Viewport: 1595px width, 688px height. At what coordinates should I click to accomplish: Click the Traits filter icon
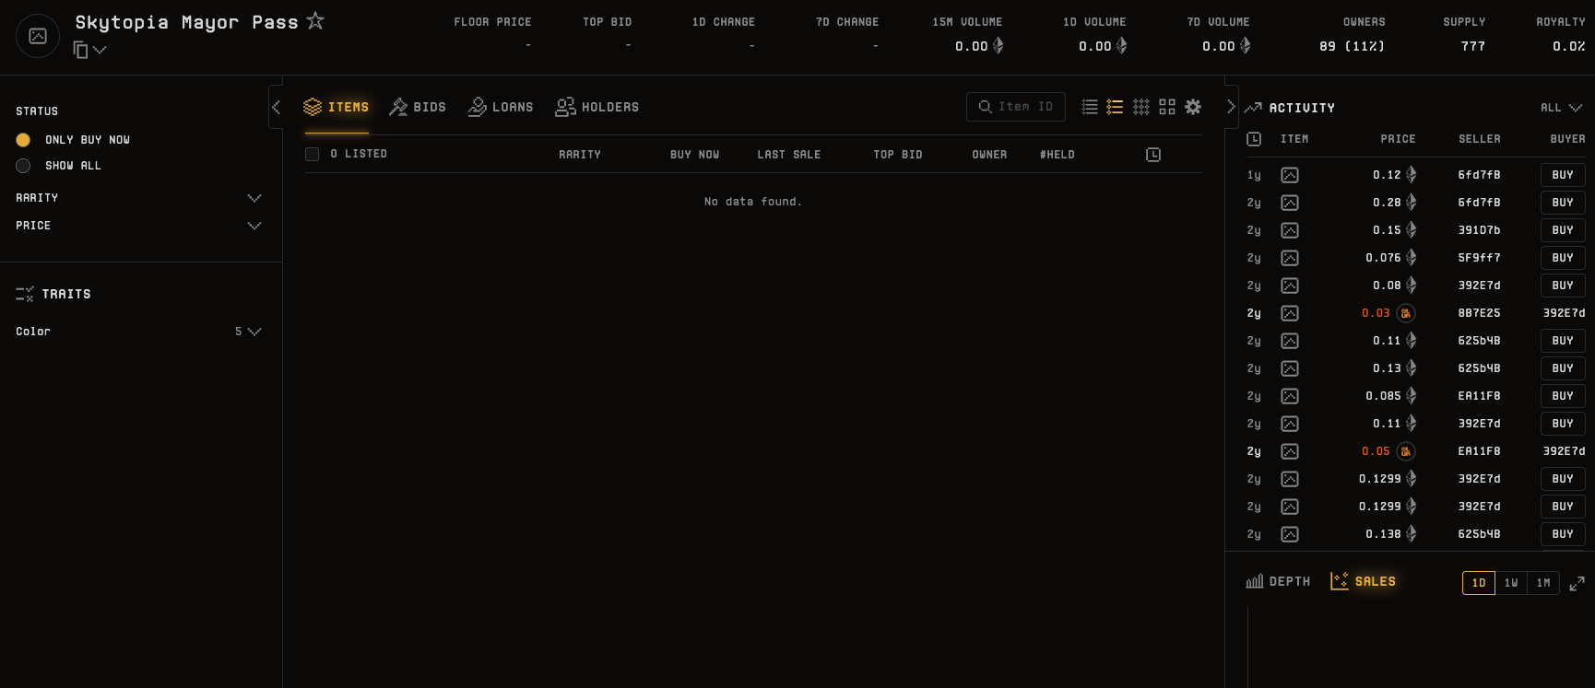coord(25,294)
